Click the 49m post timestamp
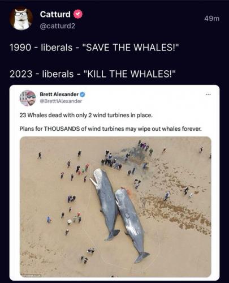This screenshot has width=229, height=283. [212, 19]
